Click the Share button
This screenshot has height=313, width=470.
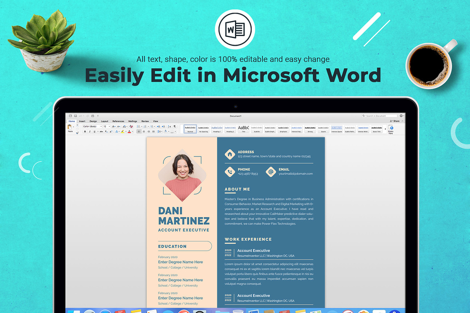[x=395, y=121]
